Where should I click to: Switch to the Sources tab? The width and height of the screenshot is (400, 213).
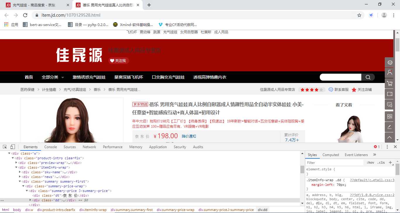pyautogui.click(x=70, y=147)
